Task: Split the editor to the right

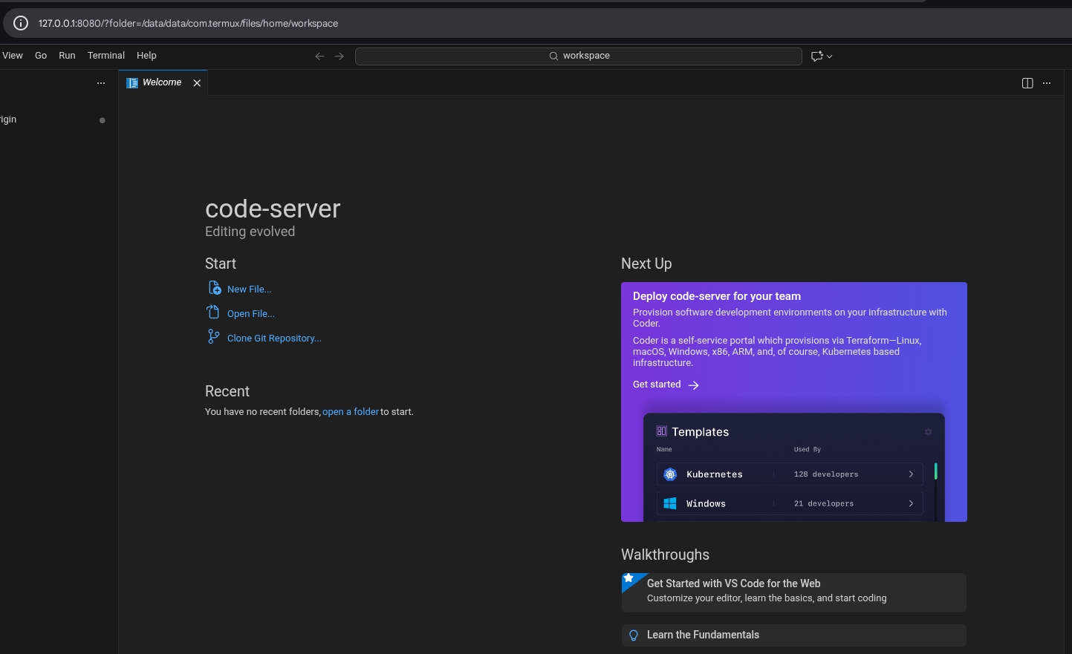Action: pyautogui.click(x=1027, y=83)
